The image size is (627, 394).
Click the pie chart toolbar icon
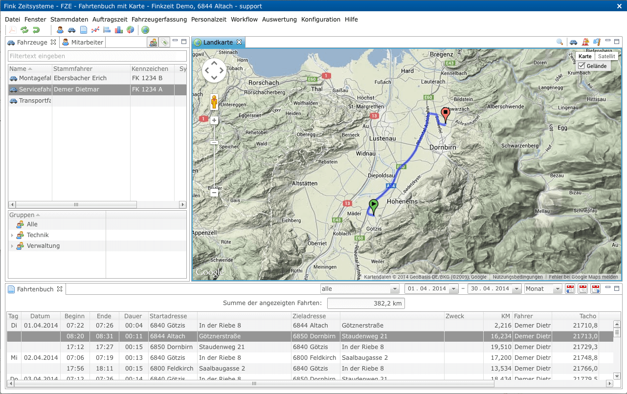pyautogui.click(x=130, y=30)
